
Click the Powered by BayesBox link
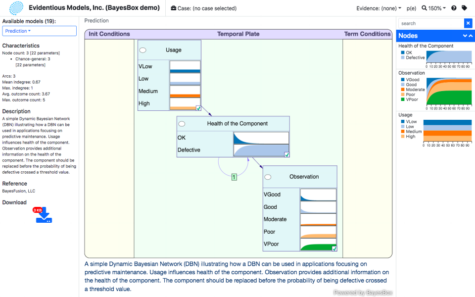click(363, 293)
